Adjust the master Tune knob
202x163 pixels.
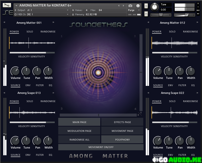(154, 7)
